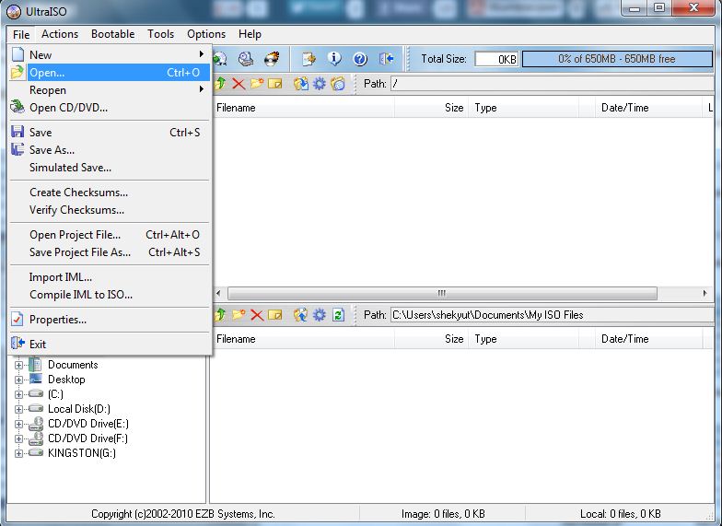Open Properties... from File menu
The height and width of the screenshot is (526, 722).
point(110,319)
